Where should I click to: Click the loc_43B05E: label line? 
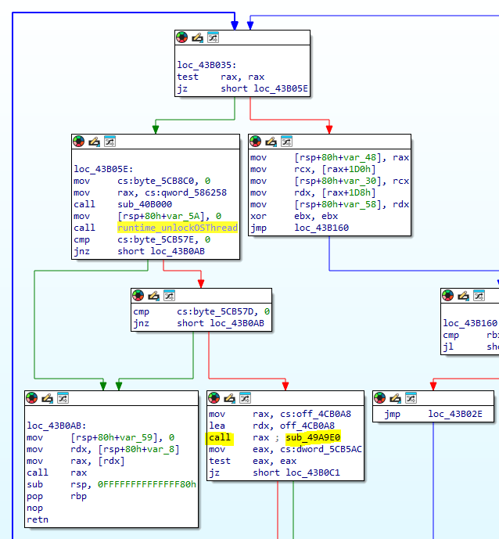point(103,169)
